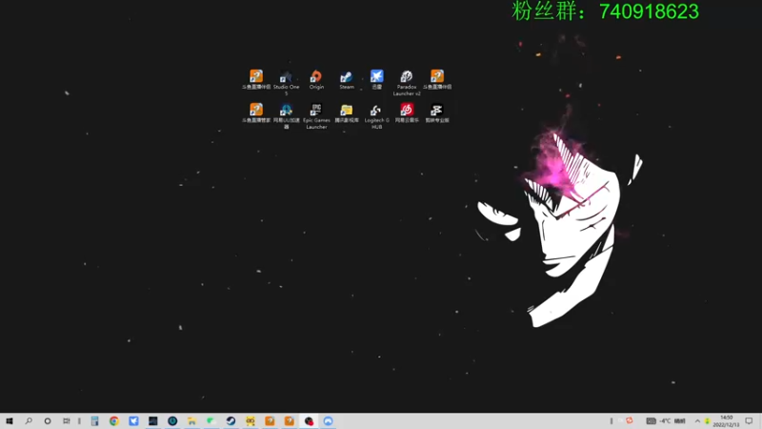Launch Origin from the desktop

[316, 79]
